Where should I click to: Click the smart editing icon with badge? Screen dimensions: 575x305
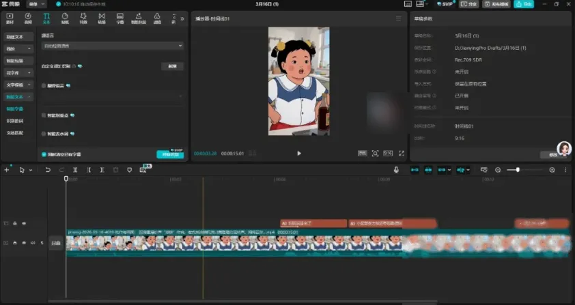point(143,169)
